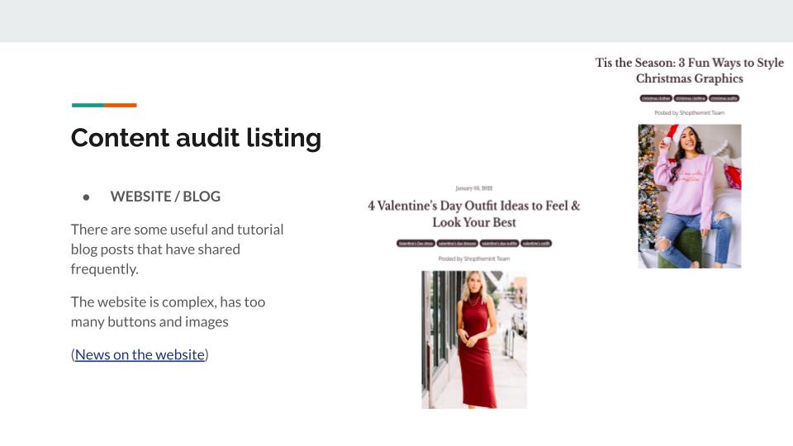Click the Content audit listing title
Viewport: 793px width, 446px height.
[x=196, y=137]
